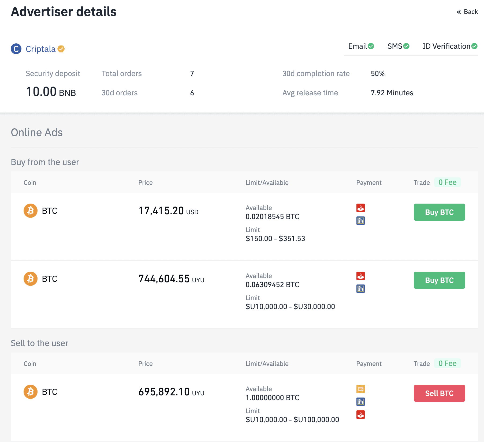Click the 0 Fee badge in Buy from the user
The width and height of the screenshot is (484, 442).
click(447, 182)
